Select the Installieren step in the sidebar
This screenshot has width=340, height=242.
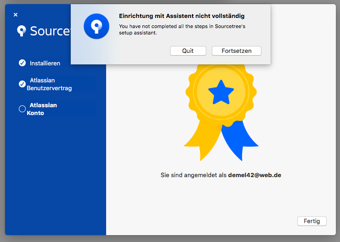[x=45, y=63]
